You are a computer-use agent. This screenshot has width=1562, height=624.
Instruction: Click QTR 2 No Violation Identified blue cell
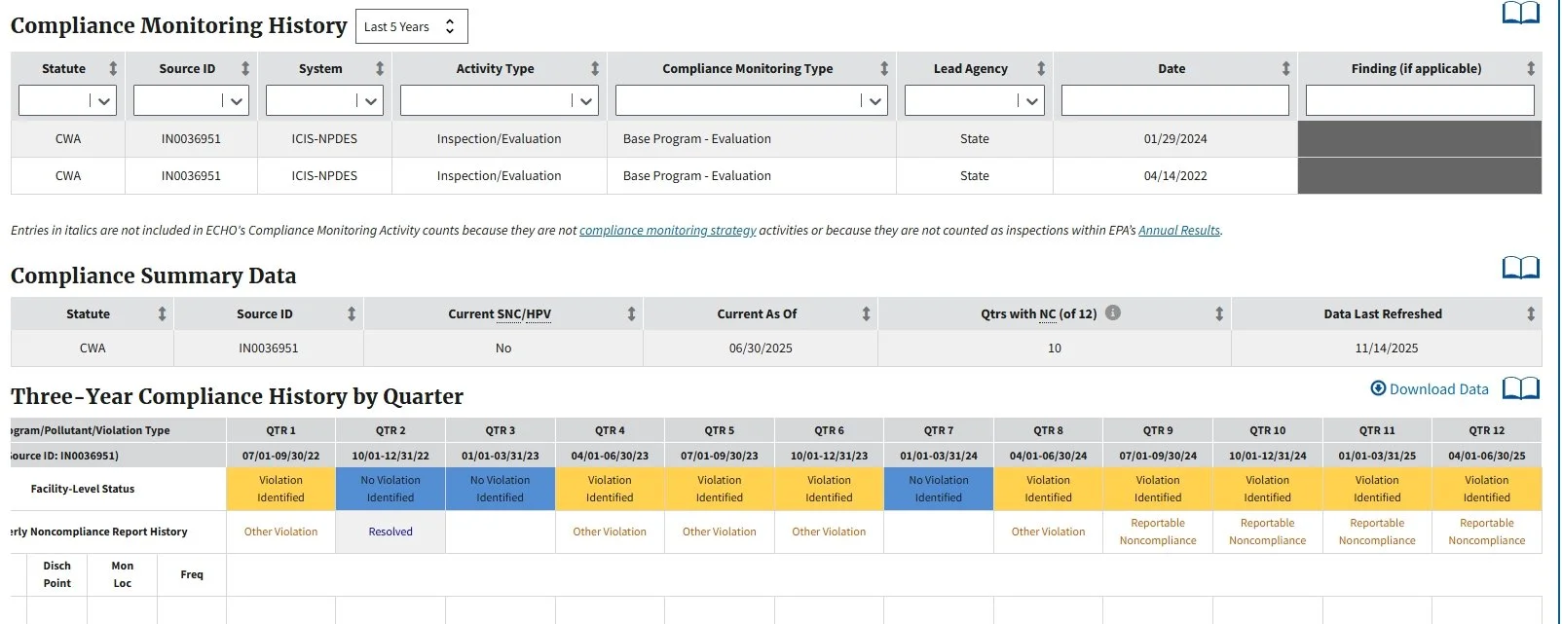click(x=390, y=489)
